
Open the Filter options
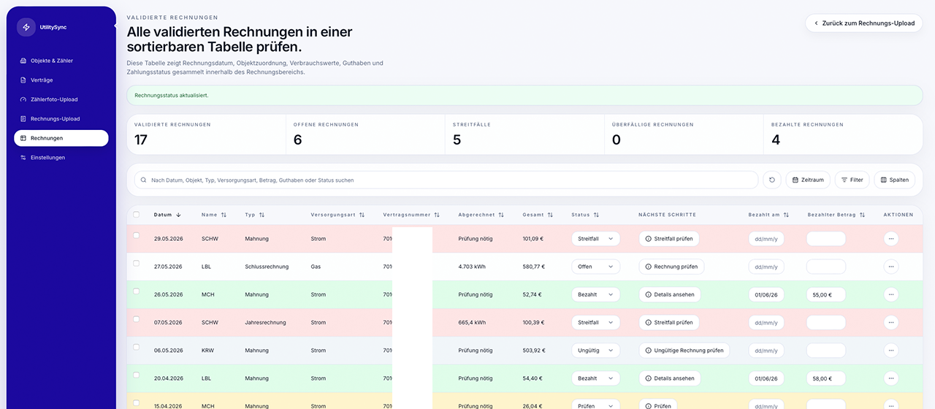(x=852, y=180)
